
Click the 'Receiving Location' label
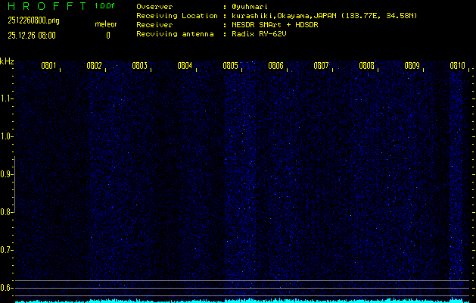coord(177,16)
